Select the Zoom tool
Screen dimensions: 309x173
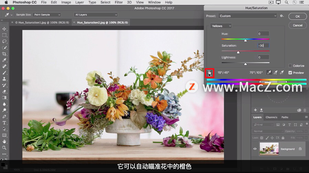4,148
